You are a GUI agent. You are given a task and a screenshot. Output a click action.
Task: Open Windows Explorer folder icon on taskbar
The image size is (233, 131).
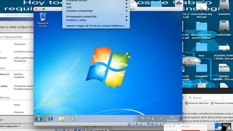tap(62, 119)
